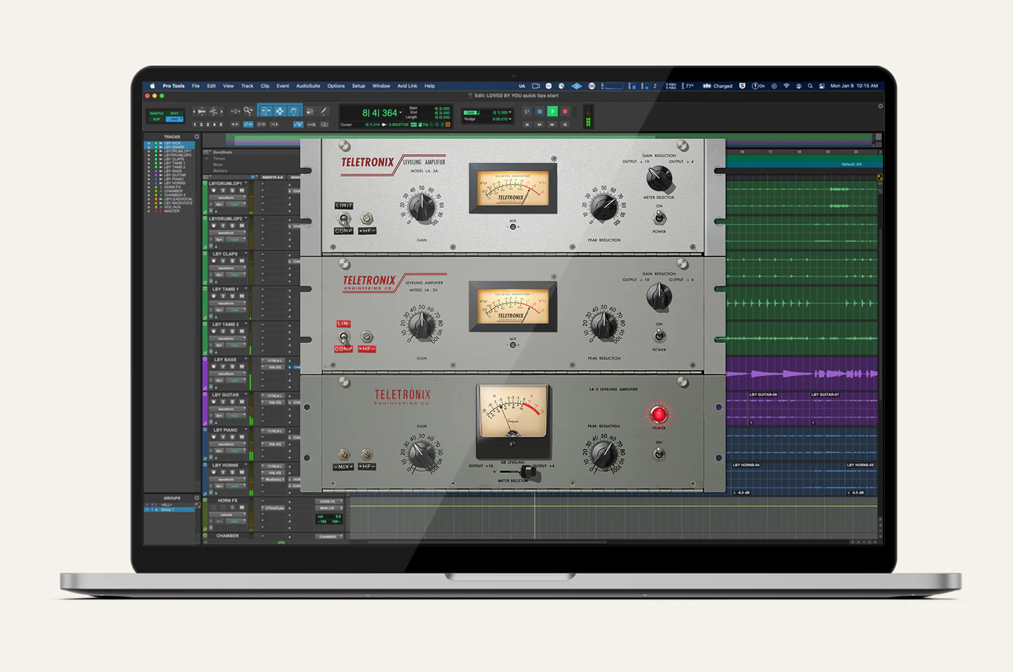Choose the Grabber hand tool

pyautogui.click(x=293, y=111)
